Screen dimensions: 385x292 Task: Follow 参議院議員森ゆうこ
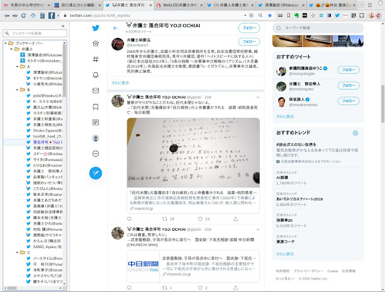[349, 70]
